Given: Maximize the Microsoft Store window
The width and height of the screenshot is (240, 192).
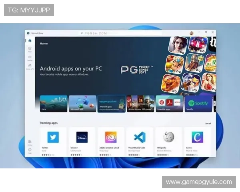Looking at the screenshot, I should pos(206,32).
